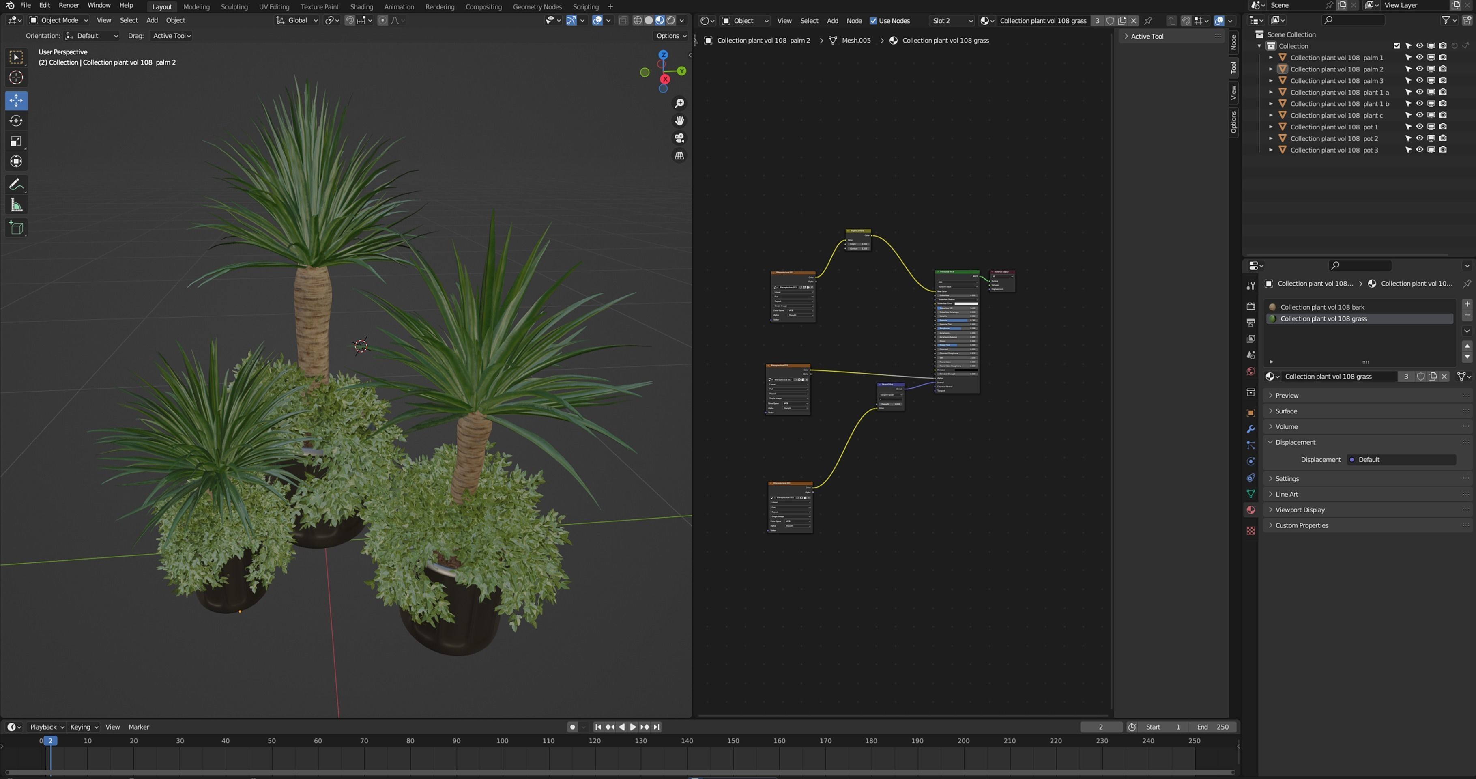1476x779 pixels.
Task: Open the Node sidebar tab
Action: (1233, 42)
